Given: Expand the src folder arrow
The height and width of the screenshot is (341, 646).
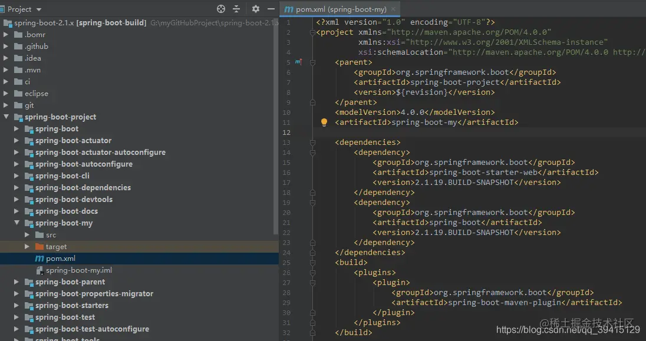Looking at the screenshot, I should [27, 235].
